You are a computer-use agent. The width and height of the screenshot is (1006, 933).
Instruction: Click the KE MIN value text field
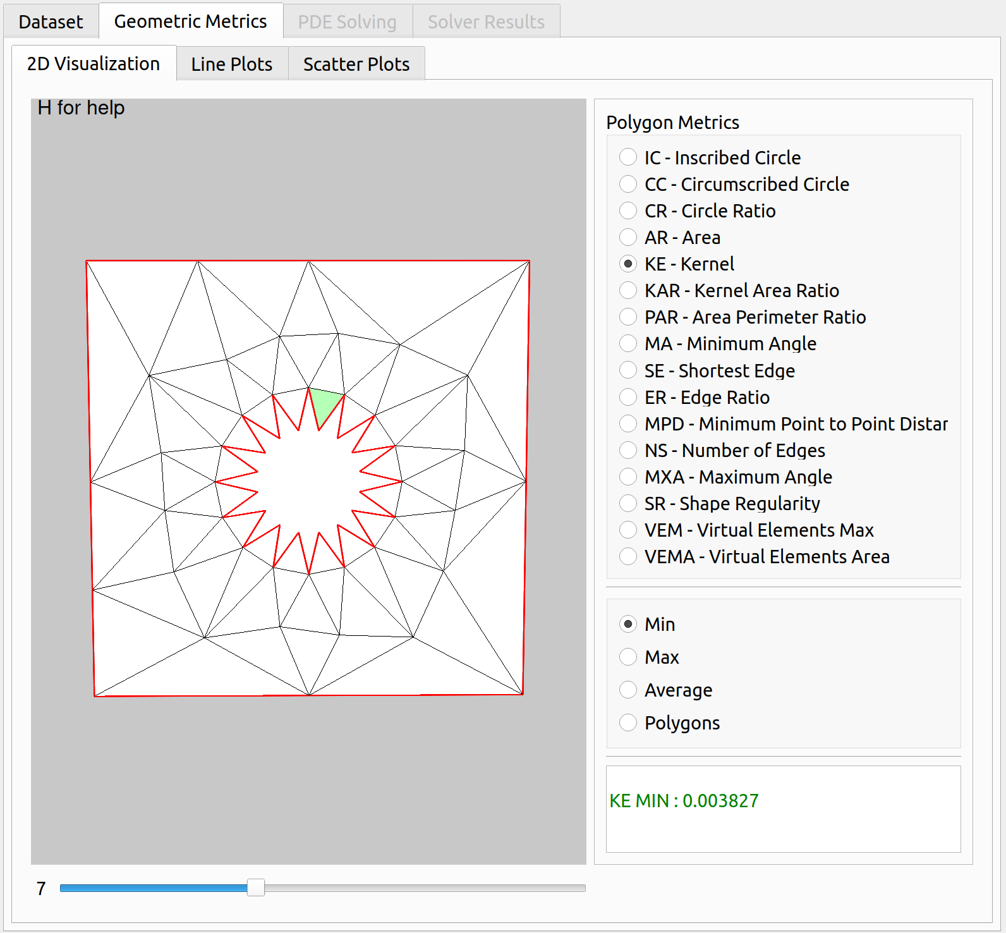pos(782,808)
